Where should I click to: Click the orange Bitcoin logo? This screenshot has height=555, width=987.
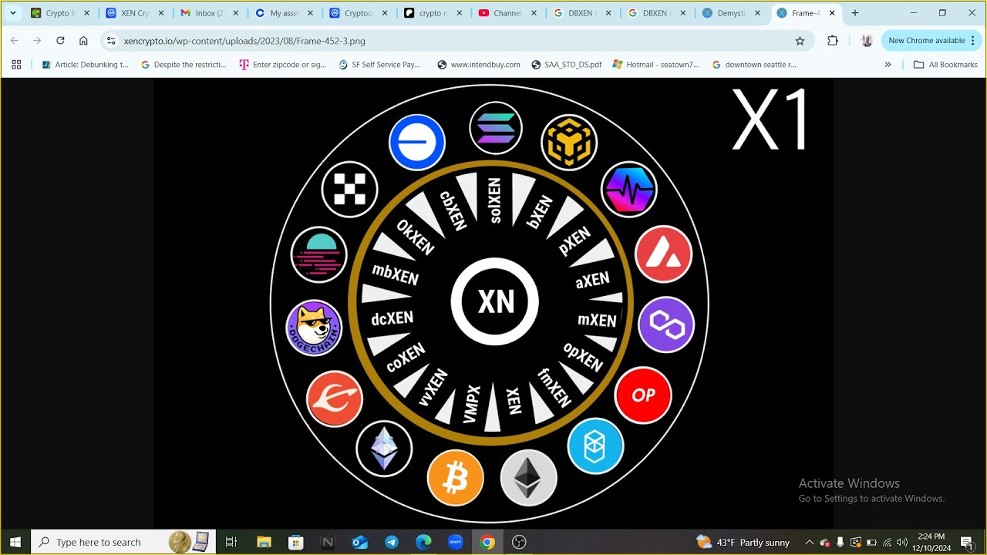click(x=456, y=478)
